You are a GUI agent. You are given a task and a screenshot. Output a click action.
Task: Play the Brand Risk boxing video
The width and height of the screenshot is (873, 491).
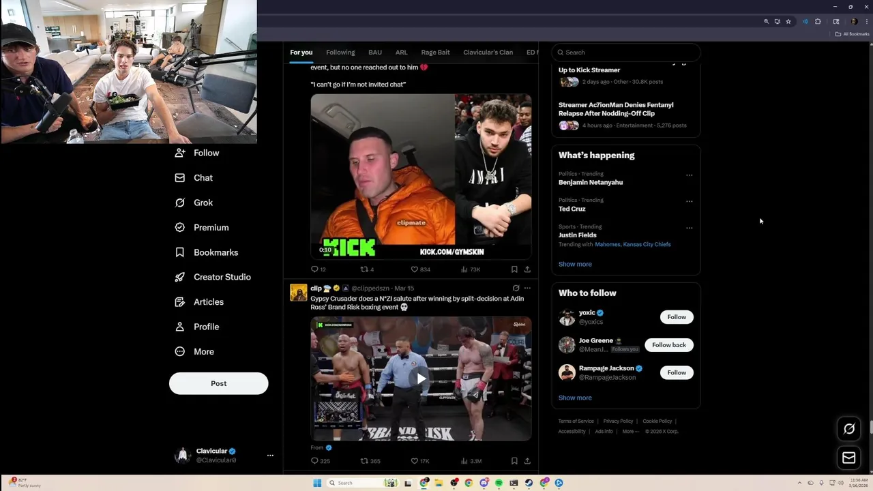point(421,378)
